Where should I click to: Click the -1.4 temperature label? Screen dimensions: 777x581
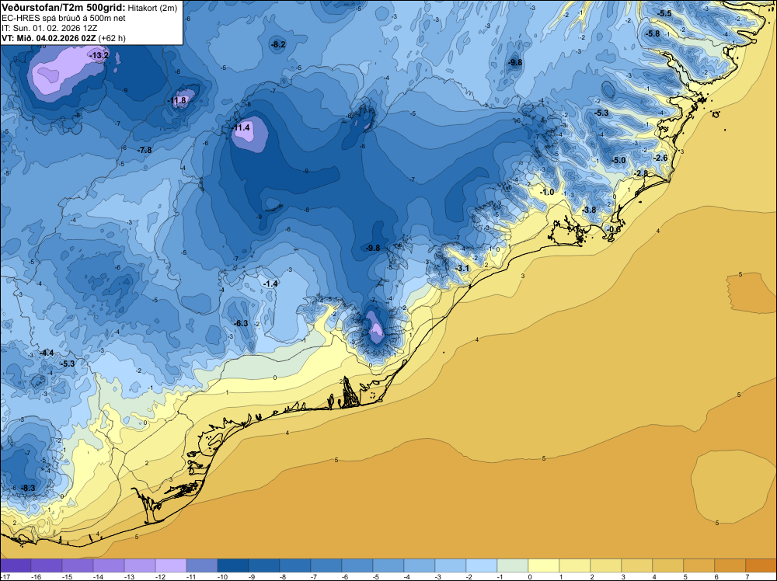(x=270, y=284)
